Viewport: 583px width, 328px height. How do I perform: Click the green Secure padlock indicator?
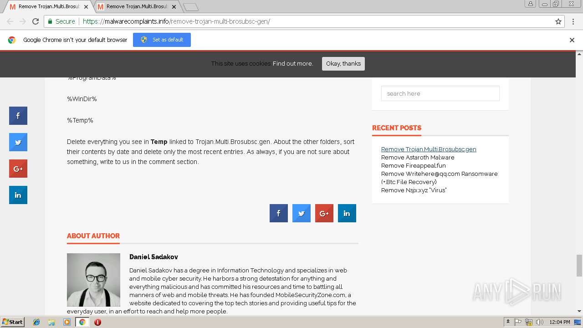tap(61, 21)
